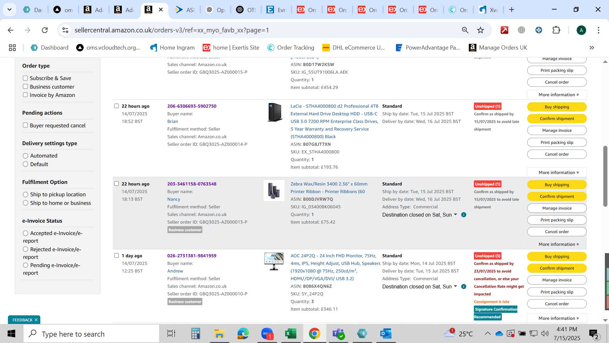Open a new browser tab
This screenshot has height=343, width=609.
[511, 10]
